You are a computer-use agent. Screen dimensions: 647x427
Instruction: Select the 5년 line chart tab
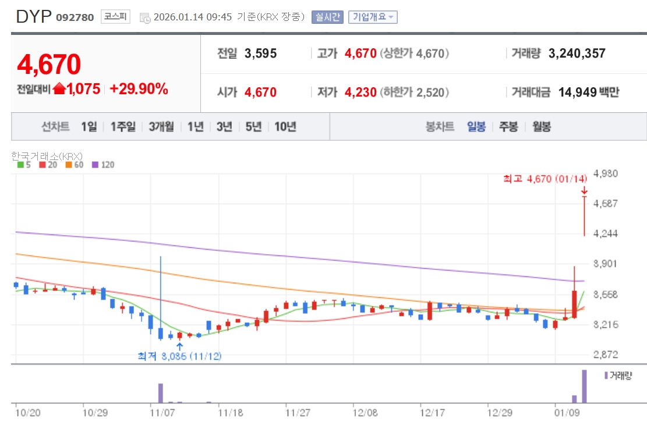(x=253, y=127)
